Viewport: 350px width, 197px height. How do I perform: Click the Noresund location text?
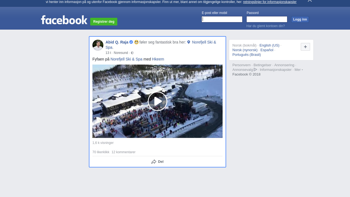[x=121, y=53]
